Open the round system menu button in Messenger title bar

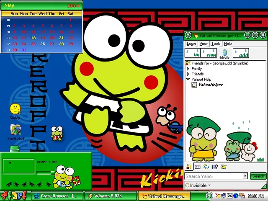click(188, 35)
